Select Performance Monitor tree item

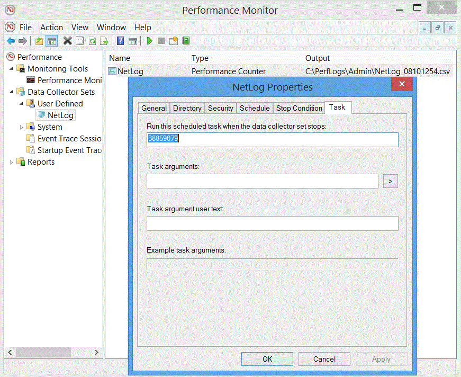click(x=69, y=80)
